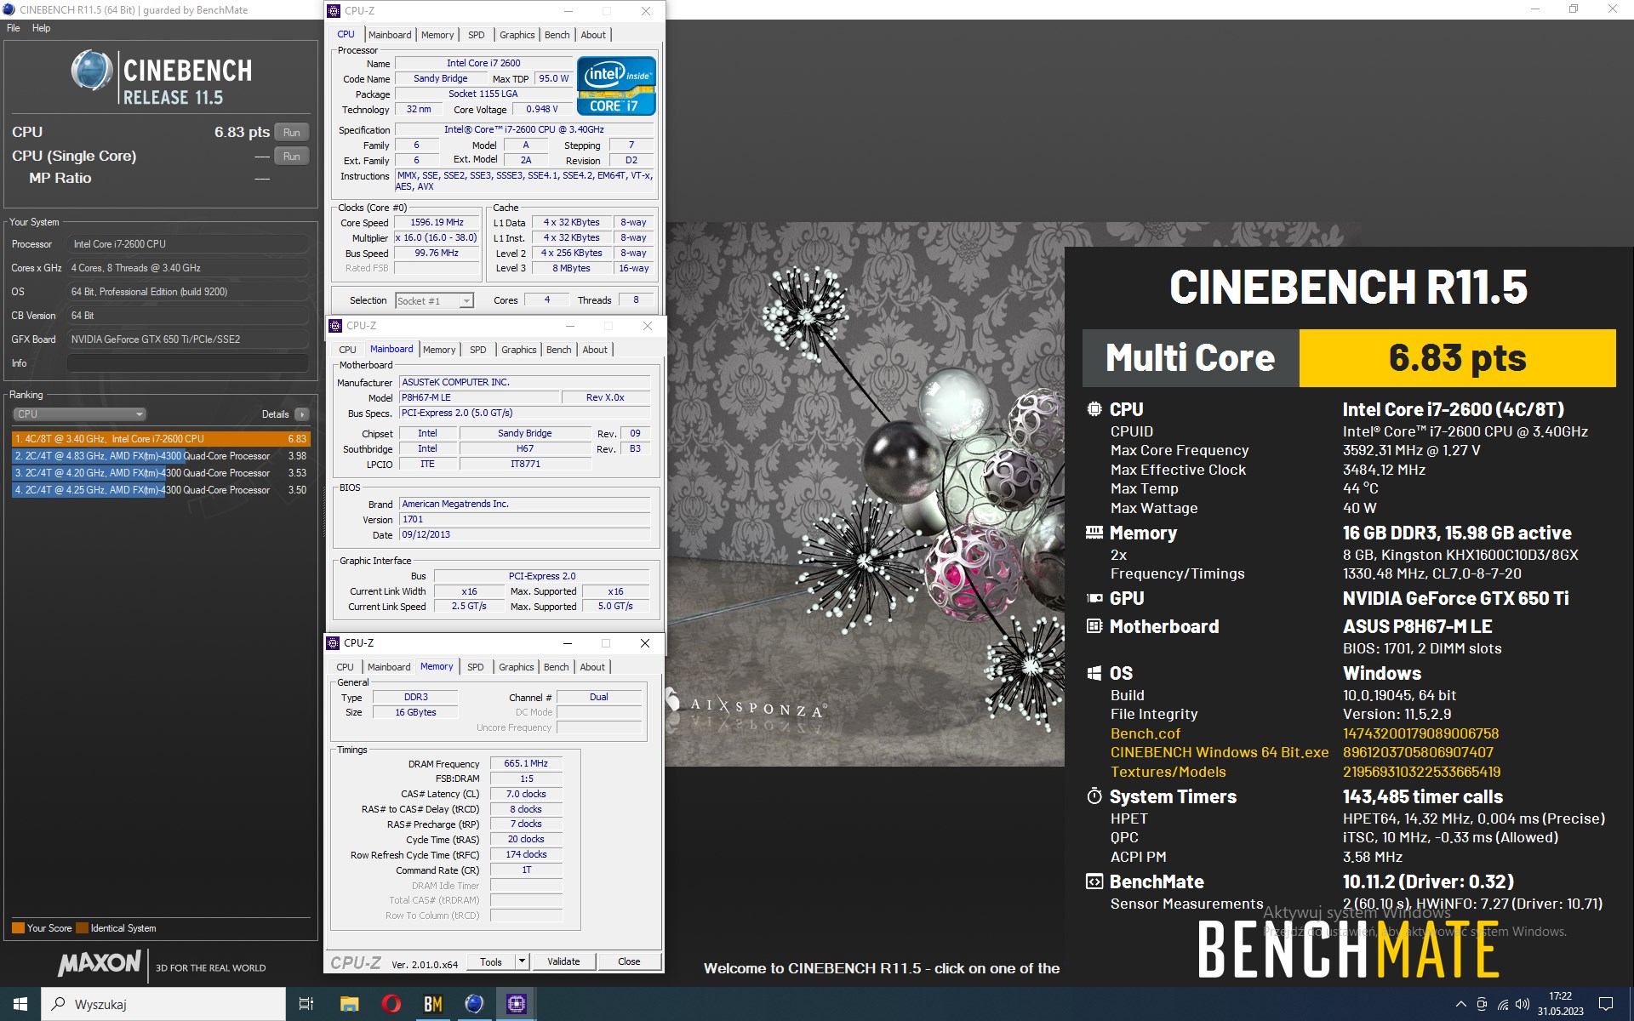Click the DRAM Frequency 665.1 MHz value

click(x=526, y=764)
